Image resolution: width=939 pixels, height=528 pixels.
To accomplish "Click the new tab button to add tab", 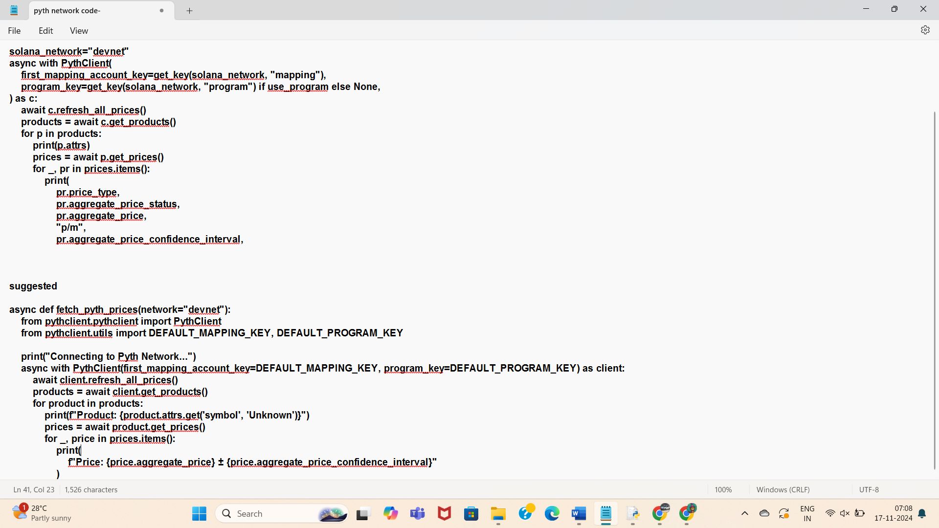I will click(x=190, y=10).
